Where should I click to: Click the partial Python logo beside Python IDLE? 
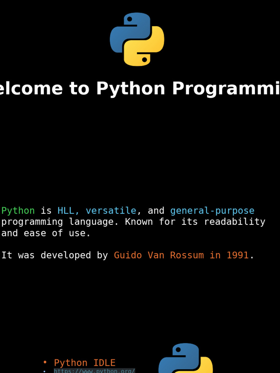pyautogui.click(x=186, y=358)
